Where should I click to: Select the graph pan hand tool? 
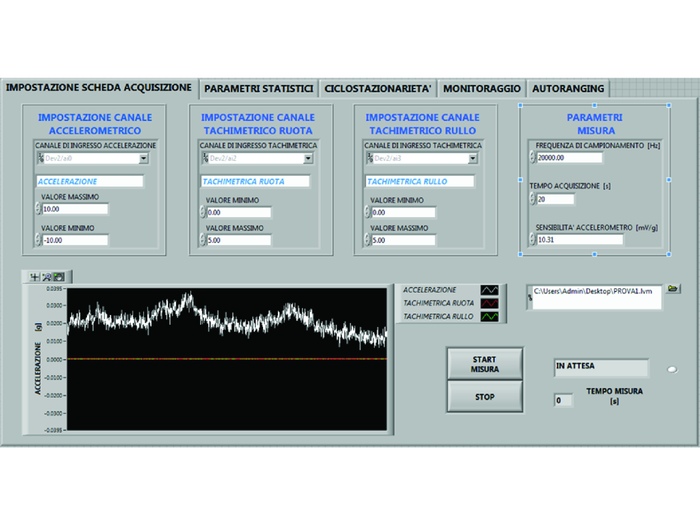tap(59, 277)
